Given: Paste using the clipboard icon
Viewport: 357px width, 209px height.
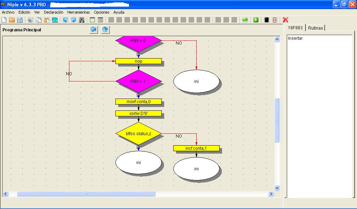Looking at the screenshot, I should [47, 20].
